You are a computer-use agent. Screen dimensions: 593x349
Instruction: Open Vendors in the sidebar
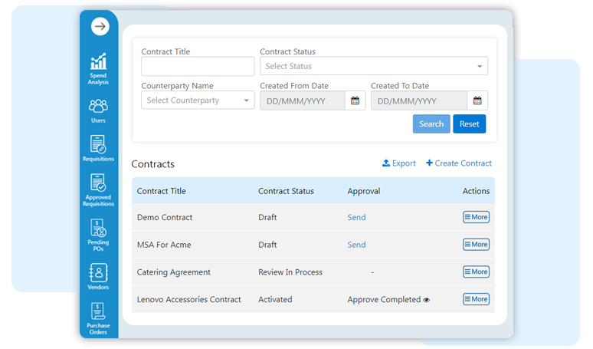98,276
